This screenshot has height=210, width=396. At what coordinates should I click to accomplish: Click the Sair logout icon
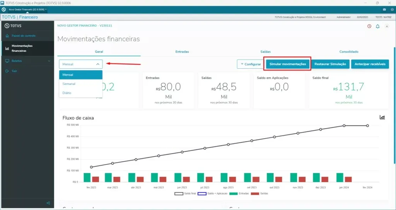point(7,71)
